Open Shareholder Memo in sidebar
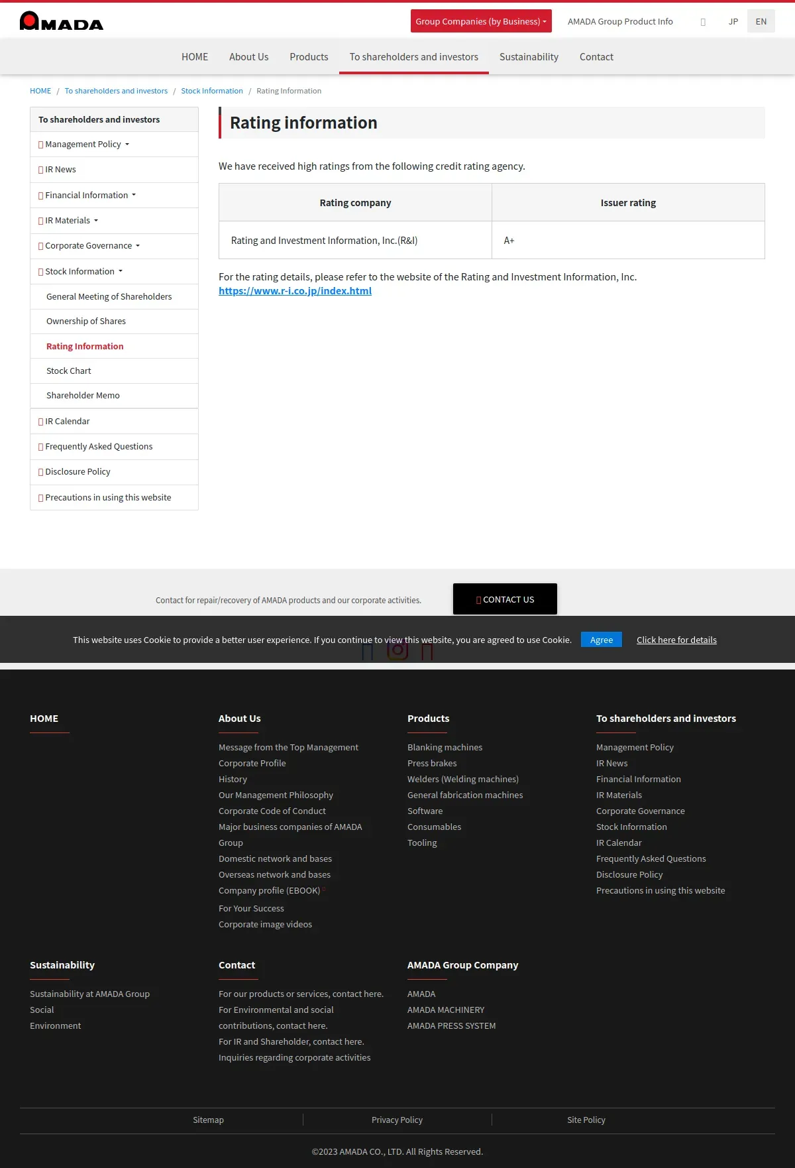The height and width of the screenshot is (1168, 795). click(x=114, y=396)
